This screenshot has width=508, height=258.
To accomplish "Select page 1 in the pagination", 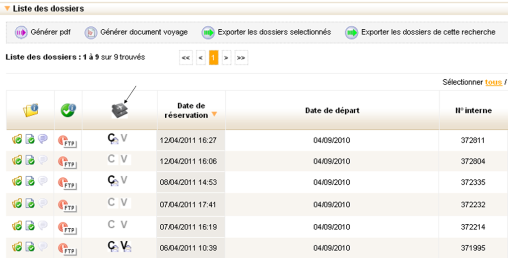I will [213, 58].
